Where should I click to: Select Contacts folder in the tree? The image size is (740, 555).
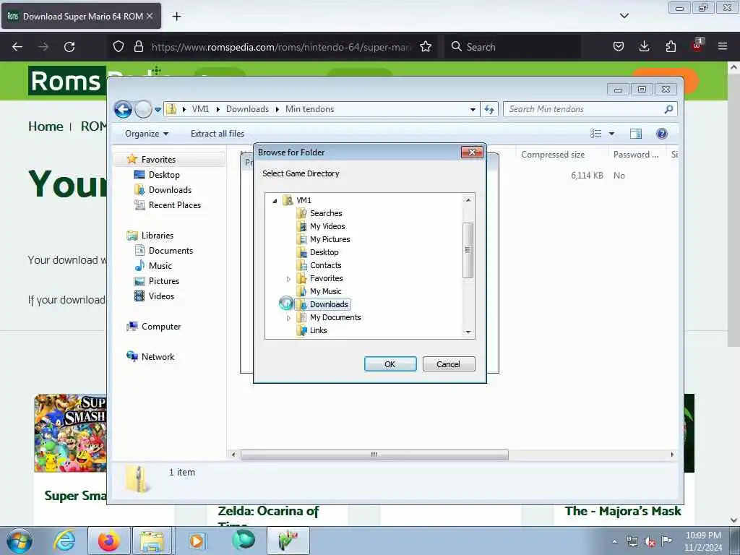[325, 265]
